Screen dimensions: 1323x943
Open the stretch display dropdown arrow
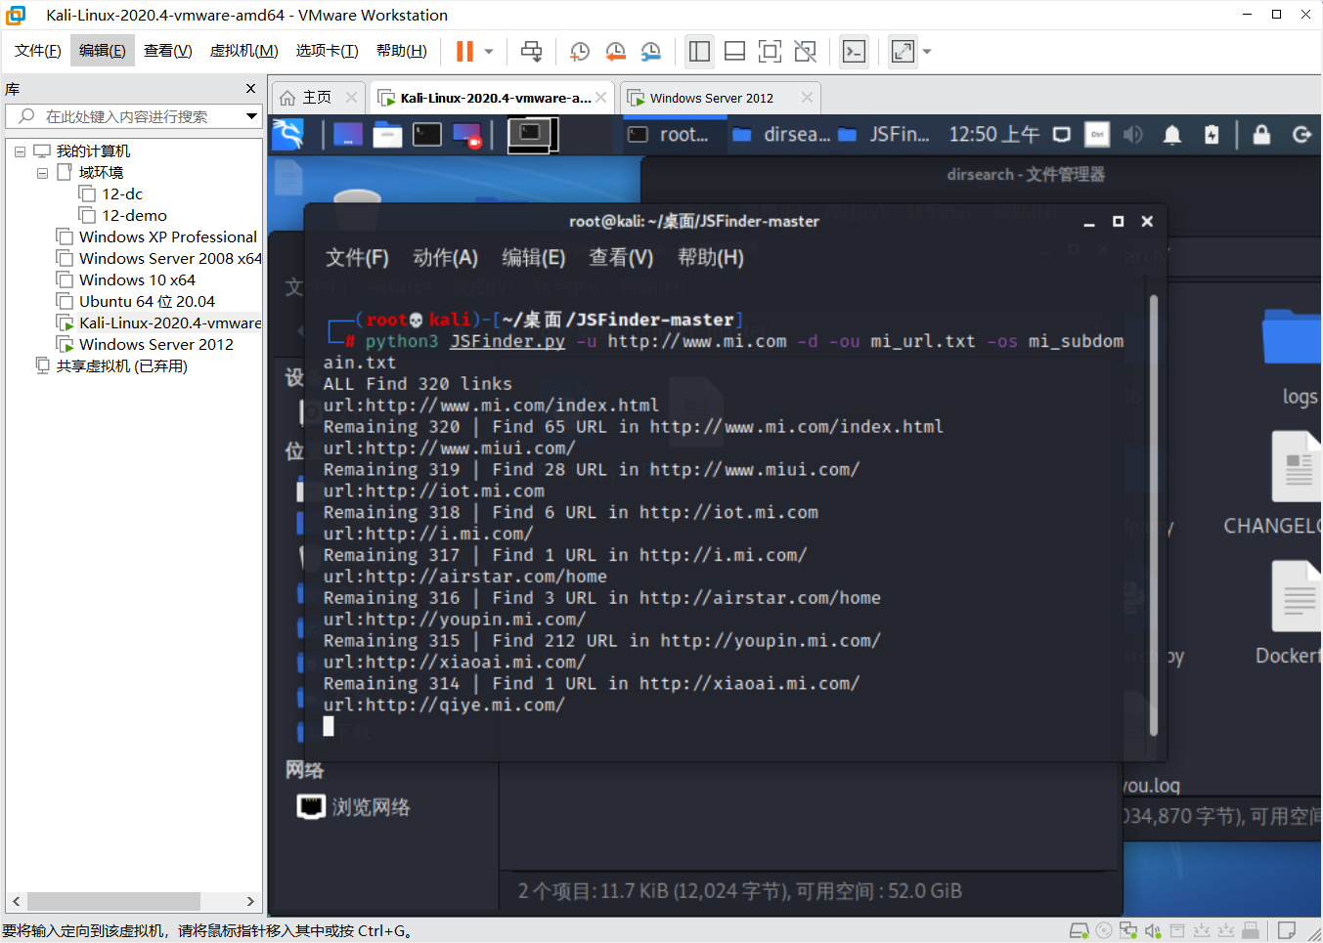(927, 51)
